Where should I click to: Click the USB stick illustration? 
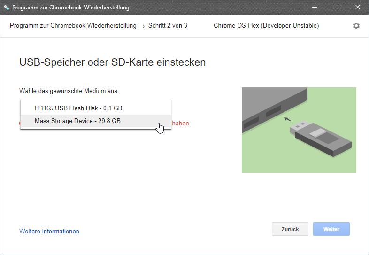(x=299, y=130)
